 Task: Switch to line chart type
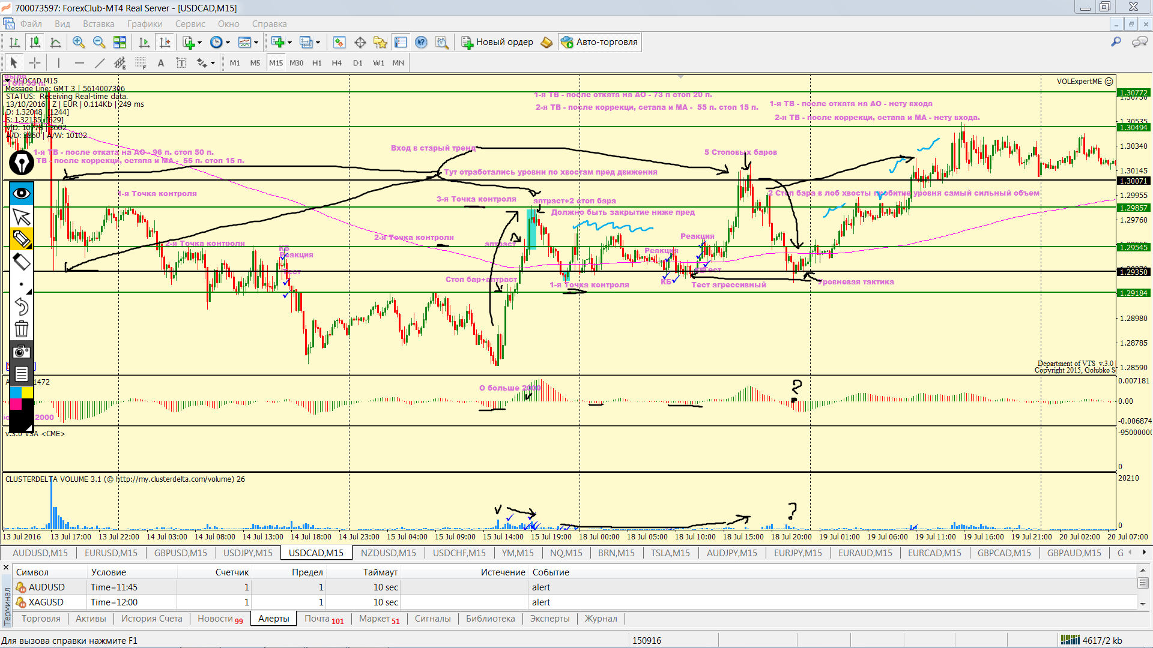pyautogui.click(x=56, y=42)
